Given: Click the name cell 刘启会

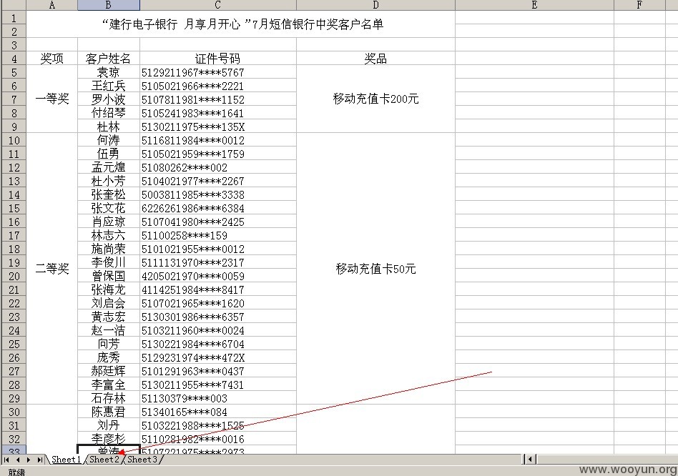Looking at the screenshot, I should point(109,303).
